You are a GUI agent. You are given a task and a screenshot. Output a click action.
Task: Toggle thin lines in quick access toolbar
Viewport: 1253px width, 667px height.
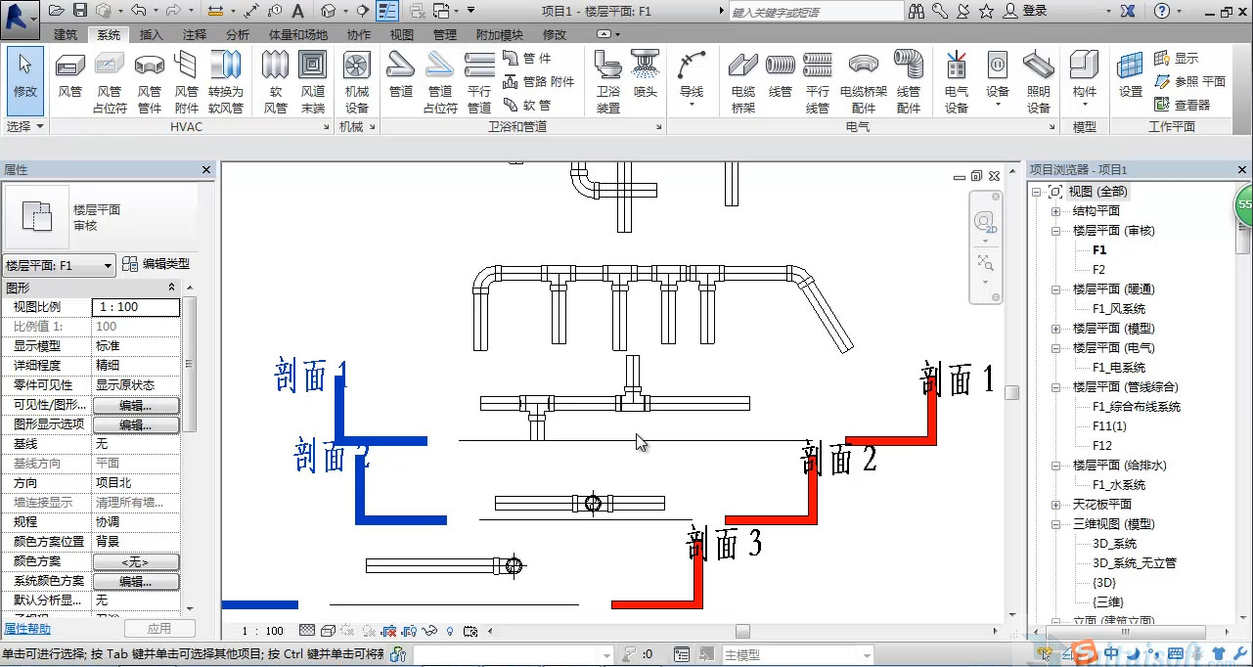pos(388,11)
